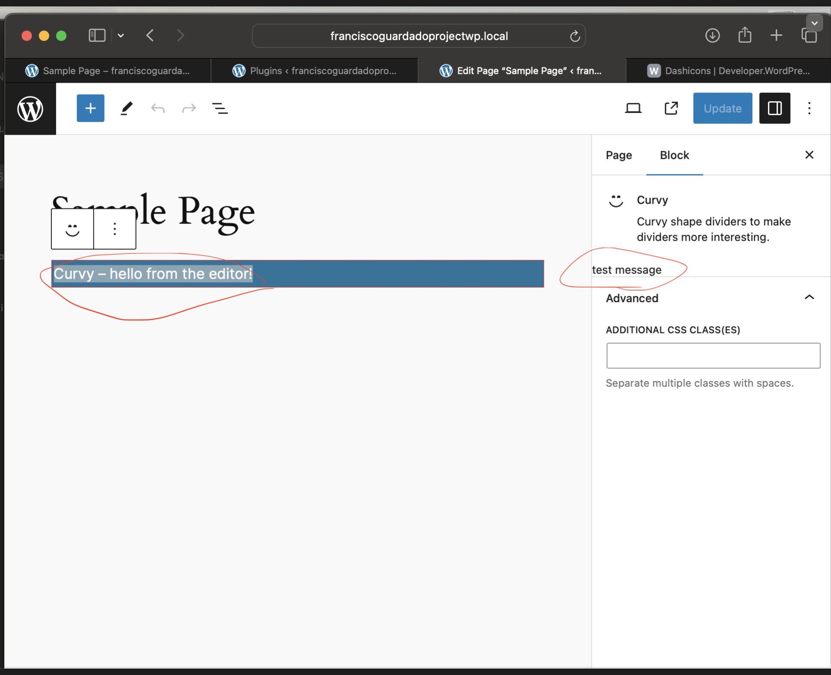Go forward in Safari history

[181, 35]
